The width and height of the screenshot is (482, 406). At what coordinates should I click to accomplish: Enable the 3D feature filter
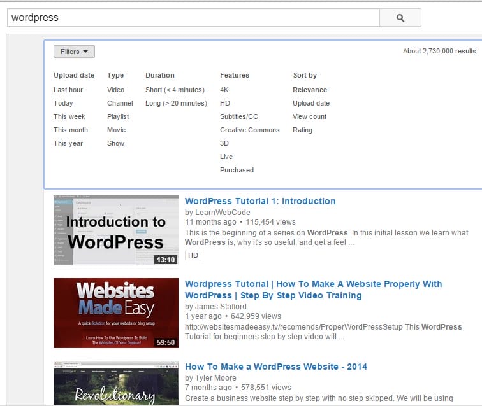coord(224,143)
